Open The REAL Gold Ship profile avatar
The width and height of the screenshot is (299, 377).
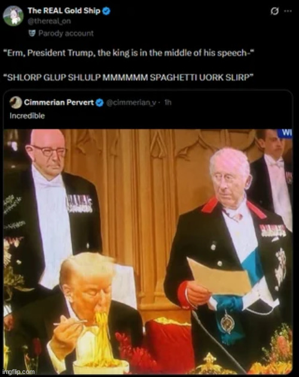pyautogui.click(x=13, y=16)
